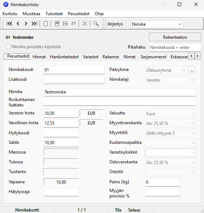This screenshot has width=204, height=213.
Task: Click the Hälytysraja input field
Action: 61,192
